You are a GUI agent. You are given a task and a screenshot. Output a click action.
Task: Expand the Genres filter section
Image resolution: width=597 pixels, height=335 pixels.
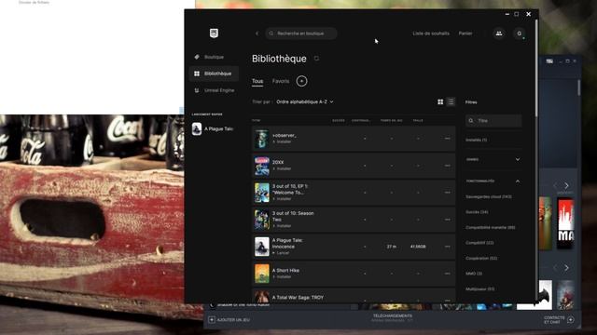click(x=493, y=159)
